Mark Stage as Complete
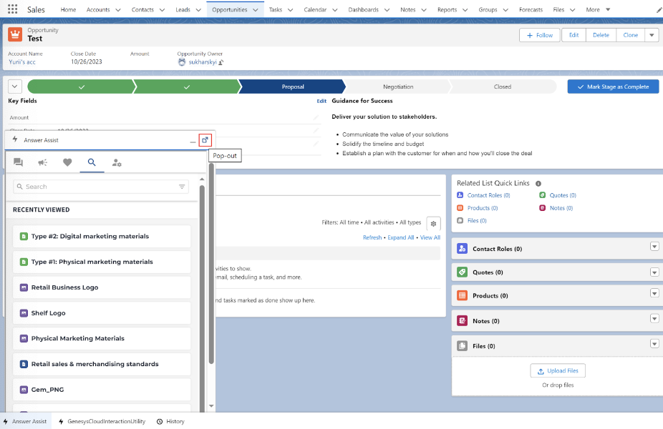This screenshot has width=663, height=429. click(x=613, y=87)
